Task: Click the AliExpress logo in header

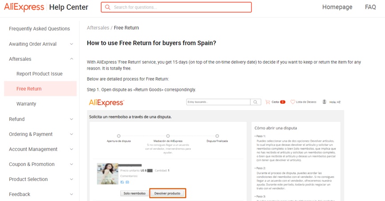Action: point(24,7)
